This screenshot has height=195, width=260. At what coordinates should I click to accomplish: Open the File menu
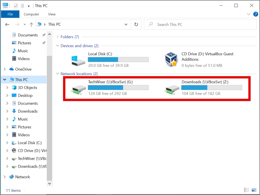(x=10, y=14)
